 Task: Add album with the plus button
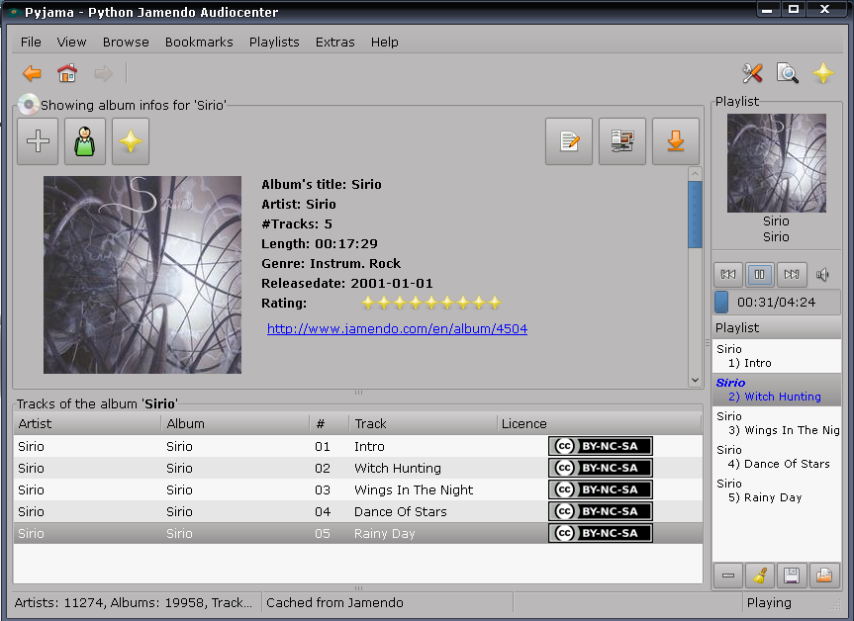point(38,141)
